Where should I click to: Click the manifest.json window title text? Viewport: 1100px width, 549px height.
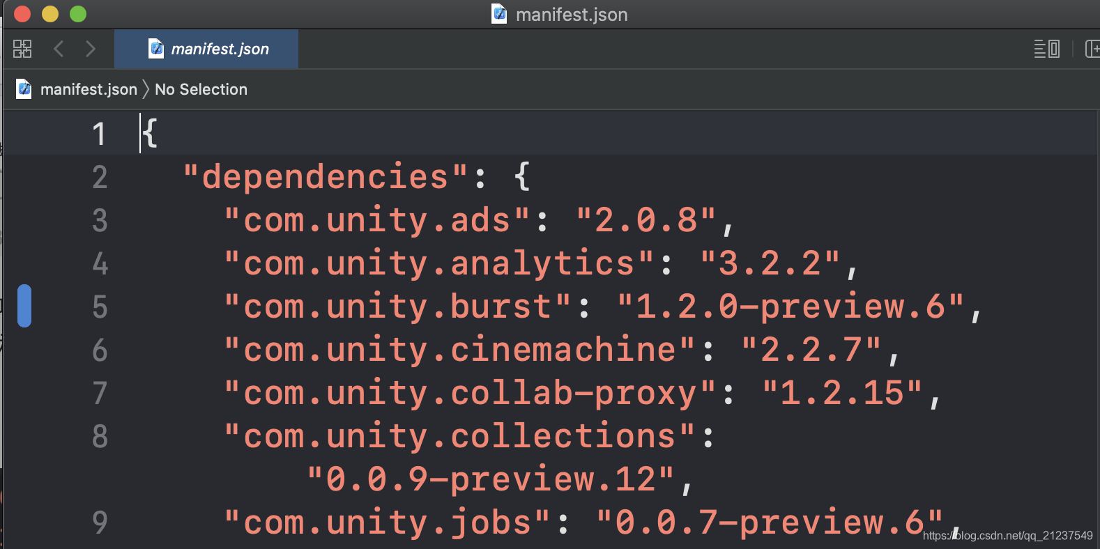572,15
